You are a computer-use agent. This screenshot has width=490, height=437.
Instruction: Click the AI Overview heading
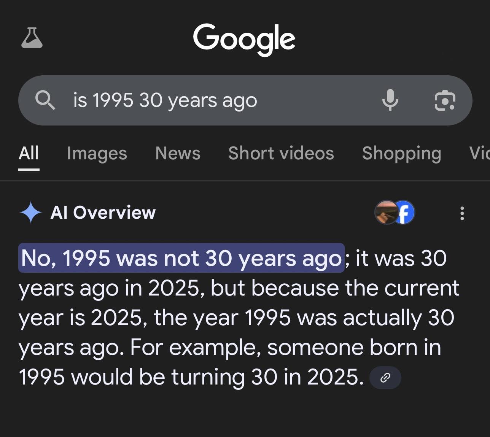coord(103,212)
